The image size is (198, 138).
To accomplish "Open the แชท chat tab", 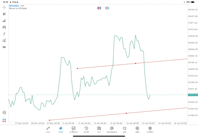I will pos(124,129).
